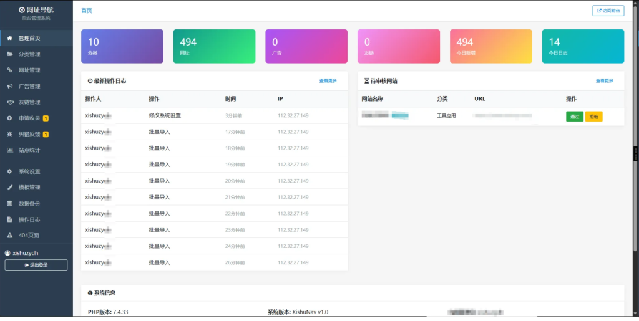This screenshot has width=639, height=321.
Task: Click the plus icon beside 申请收录
Action: (x=10, y=118)
